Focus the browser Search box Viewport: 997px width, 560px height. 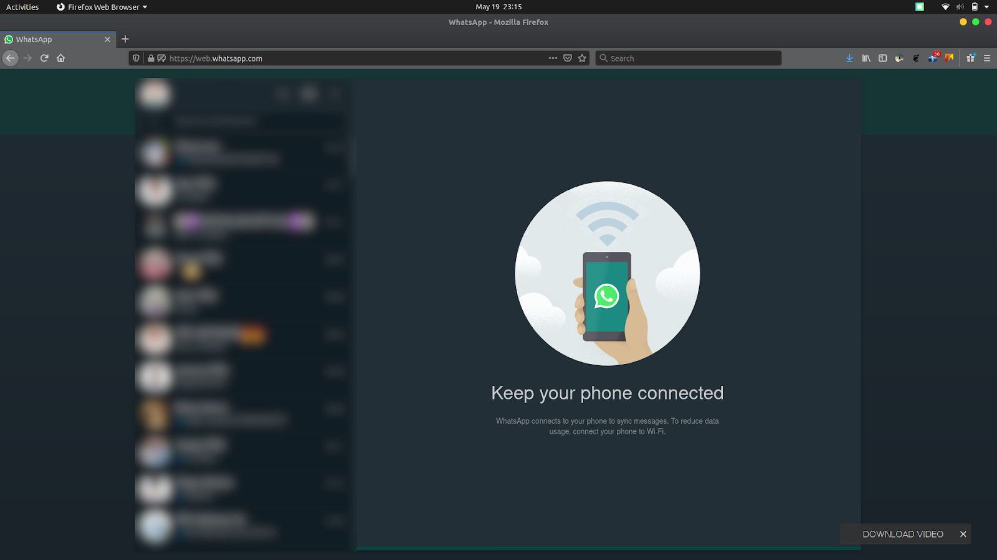click(689, 58)
